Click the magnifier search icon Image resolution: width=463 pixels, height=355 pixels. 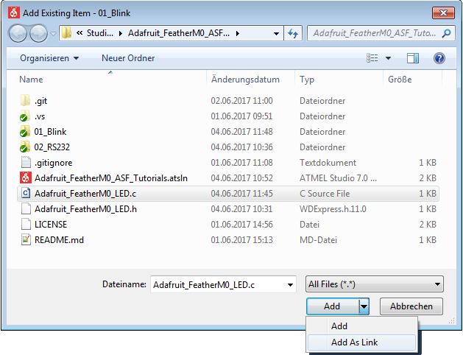[446, 33]
